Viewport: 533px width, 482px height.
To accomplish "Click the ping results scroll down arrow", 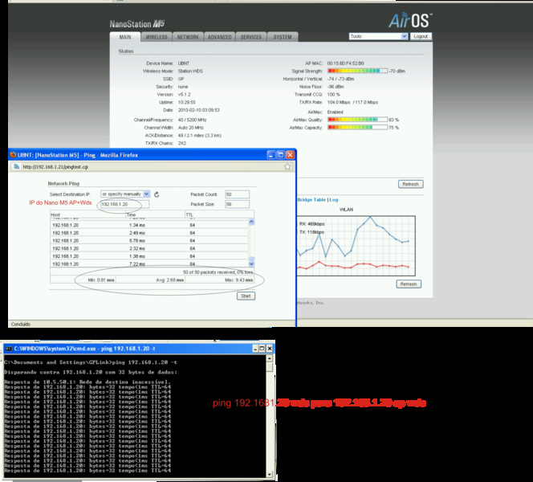I will pyautogui.click(x=251, y=263).
